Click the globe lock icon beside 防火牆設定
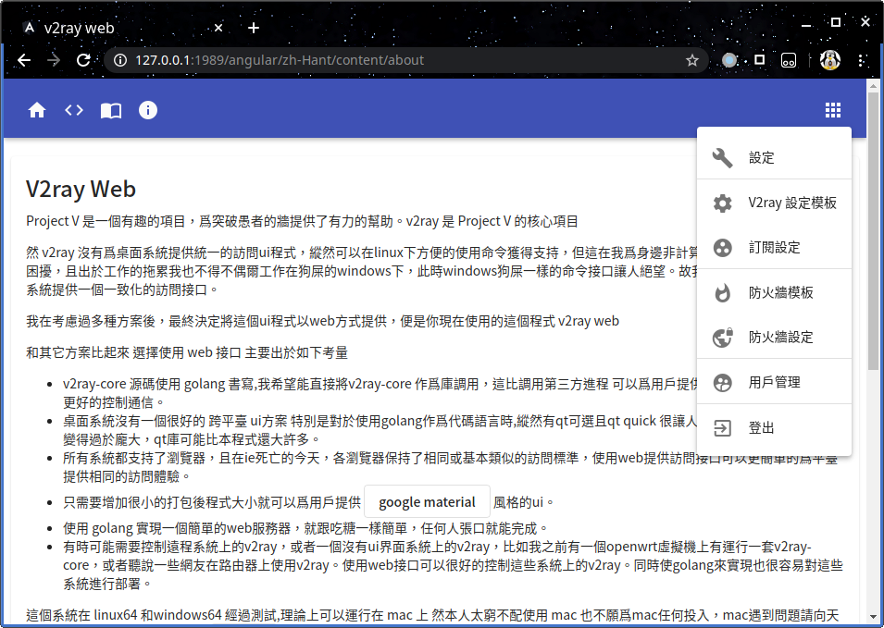The width and height of the screenshot is (884, 628). [722, 338]
